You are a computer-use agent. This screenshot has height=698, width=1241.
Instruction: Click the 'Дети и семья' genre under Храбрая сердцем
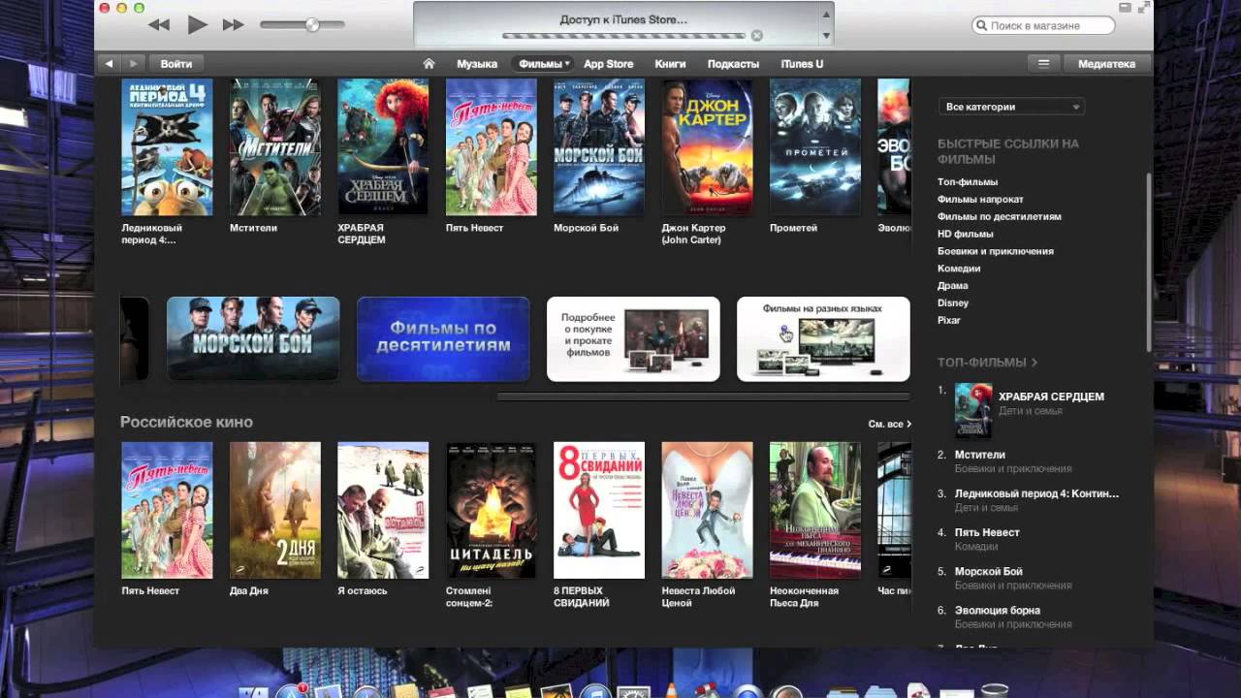tap(1030, 411)
